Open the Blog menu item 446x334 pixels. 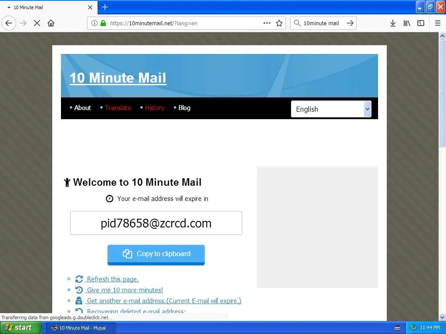click(184, 108)
